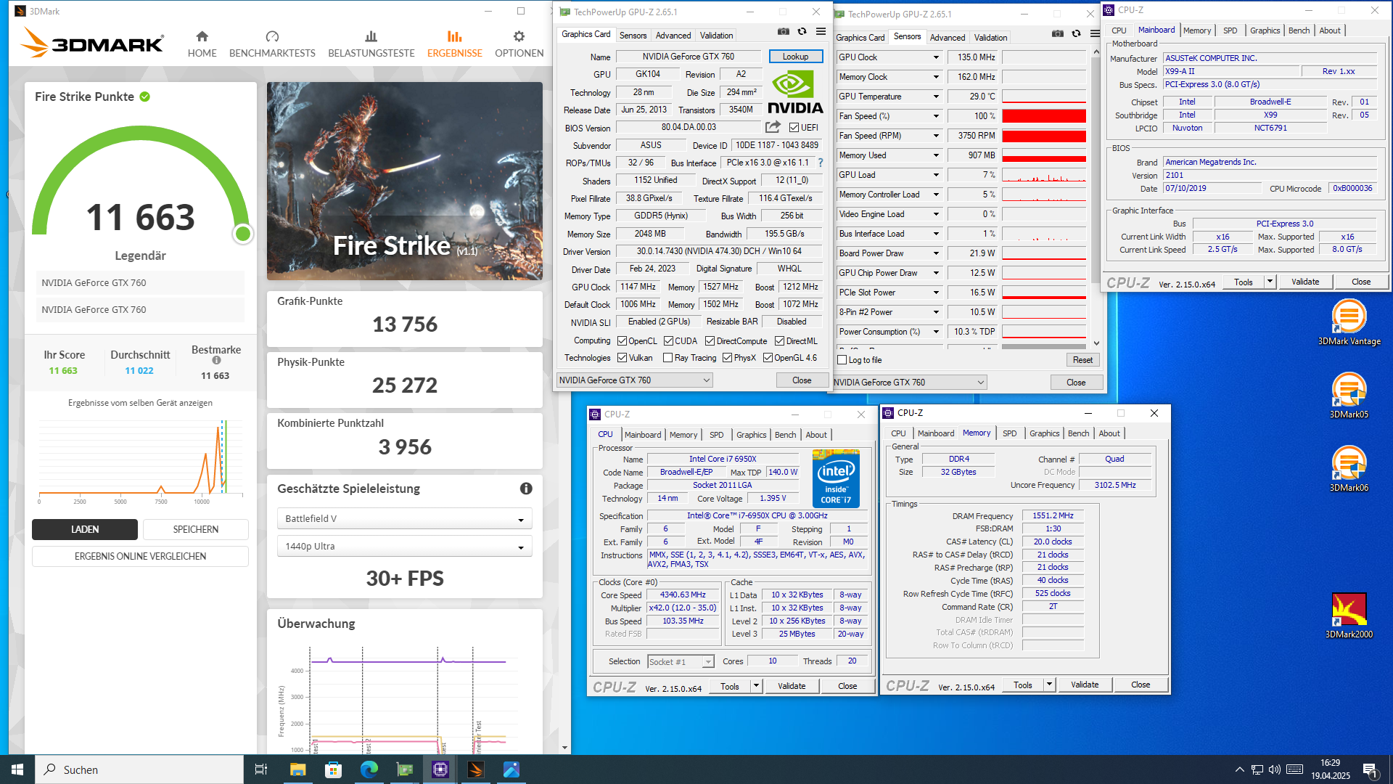Open the hamburger menu in GPU-Z Sensors window
Viewport: 1393px width, 784px height.
[x=1095, y=34]
